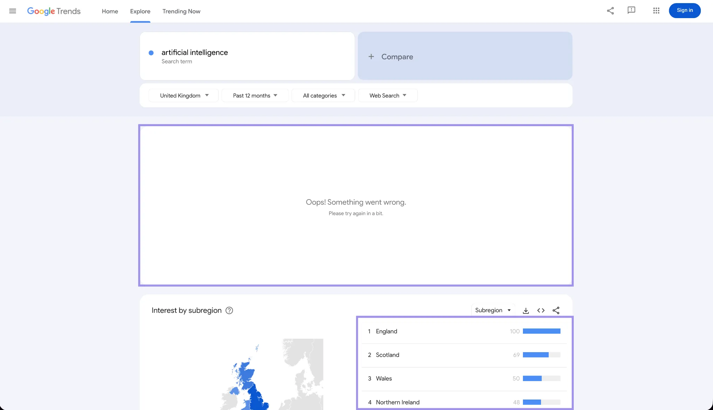Screen dimensions: 713x410
Task: Sign in to Google account
Action: tap(684, 10)
